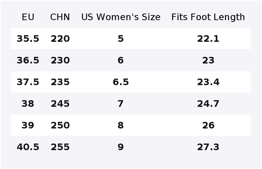Select EU size 39 cell
Screen dimensions: 262x169
coord(28,125)
